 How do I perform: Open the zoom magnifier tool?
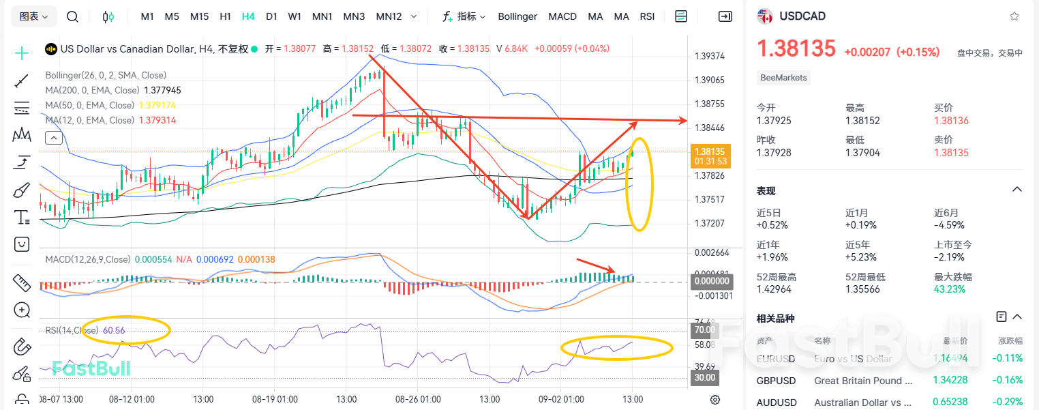(x=21, y=310)
